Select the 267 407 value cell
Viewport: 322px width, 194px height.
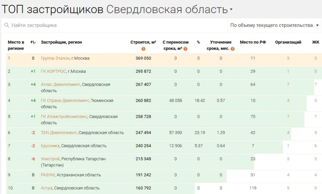pyautogui.click(x=143, y=85)
